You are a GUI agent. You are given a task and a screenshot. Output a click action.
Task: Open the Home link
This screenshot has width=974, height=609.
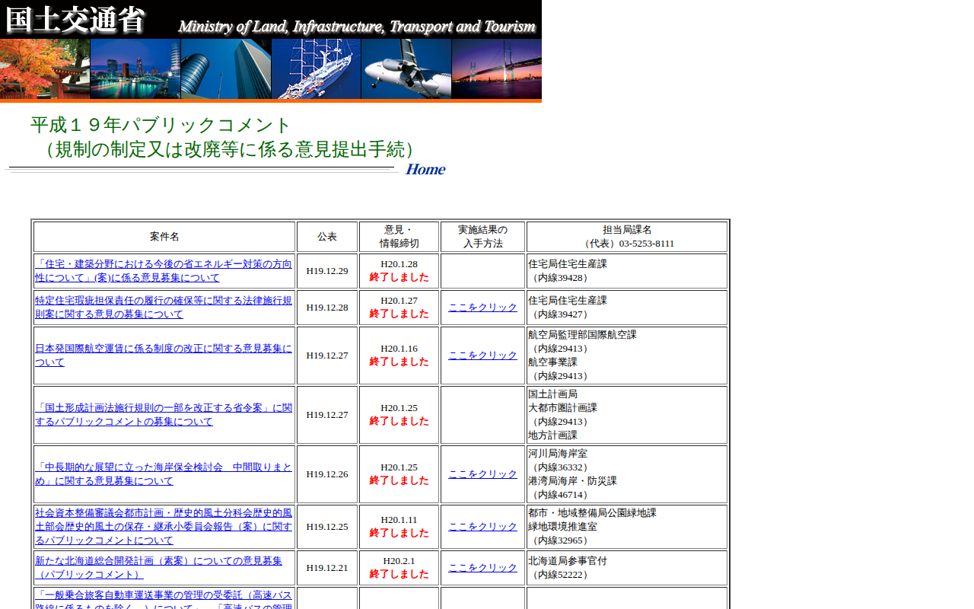pos(424,169)
